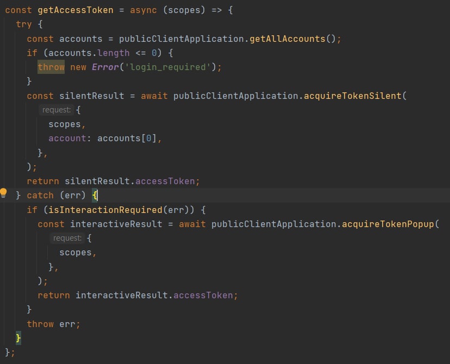Click the 'try' keyword
The width and height of the screenshot is (450, 364).
[24, 24]
